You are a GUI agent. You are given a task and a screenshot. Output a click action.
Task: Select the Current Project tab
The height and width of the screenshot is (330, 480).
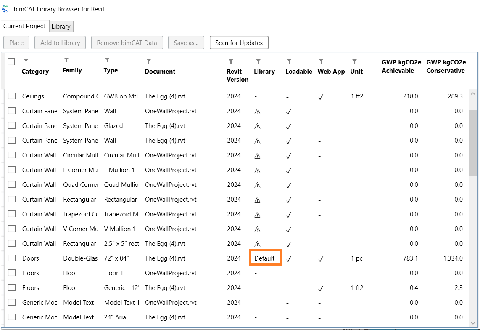pos(24,26)
